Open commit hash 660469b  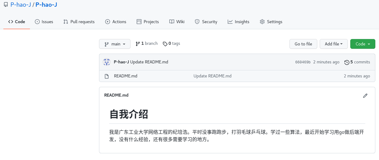pyautogui.click(x=303, y=62)
